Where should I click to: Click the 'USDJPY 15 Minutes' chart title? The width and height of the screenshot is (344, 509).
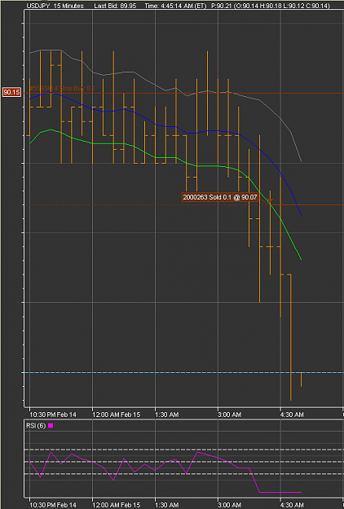[x=55, y=6]
